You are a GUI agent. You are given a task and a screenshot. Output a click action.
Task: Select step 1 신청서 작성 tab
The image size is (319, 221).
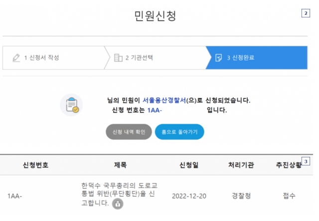(55, 58)
